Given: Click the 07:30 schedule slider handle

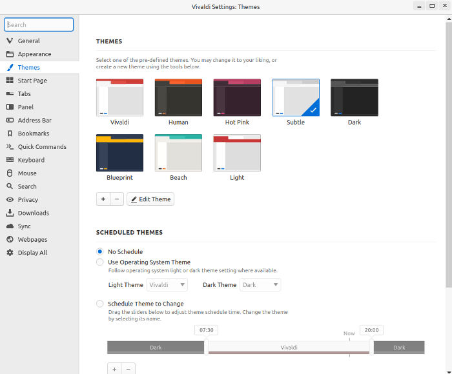Looking at the screenshot, I should coord(206,347).
